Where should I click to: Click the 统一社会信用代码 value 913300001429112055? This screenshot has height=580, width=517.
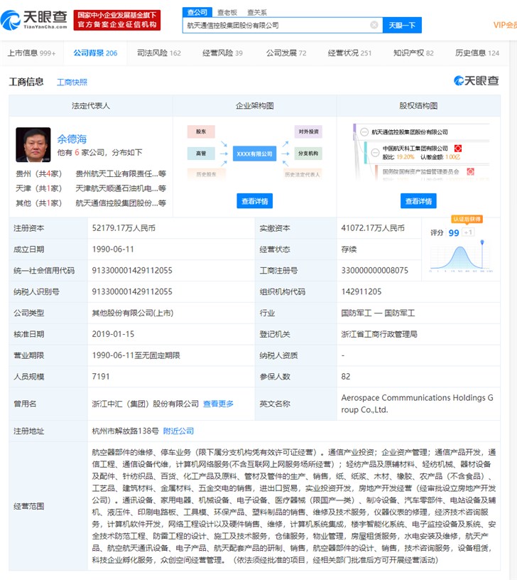[132, 270]
